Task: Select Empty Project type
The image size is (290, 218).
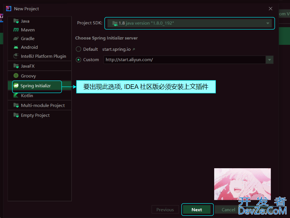Action: pyautogui.click(x=40, y=115)
